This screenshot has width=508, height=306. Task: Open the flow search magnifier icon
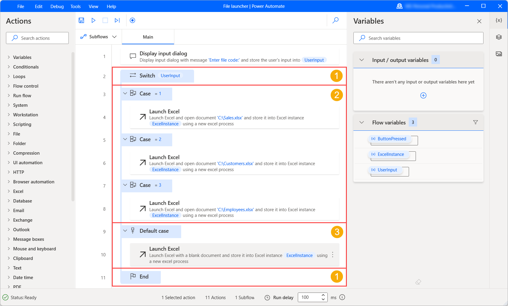pos(336,20)
